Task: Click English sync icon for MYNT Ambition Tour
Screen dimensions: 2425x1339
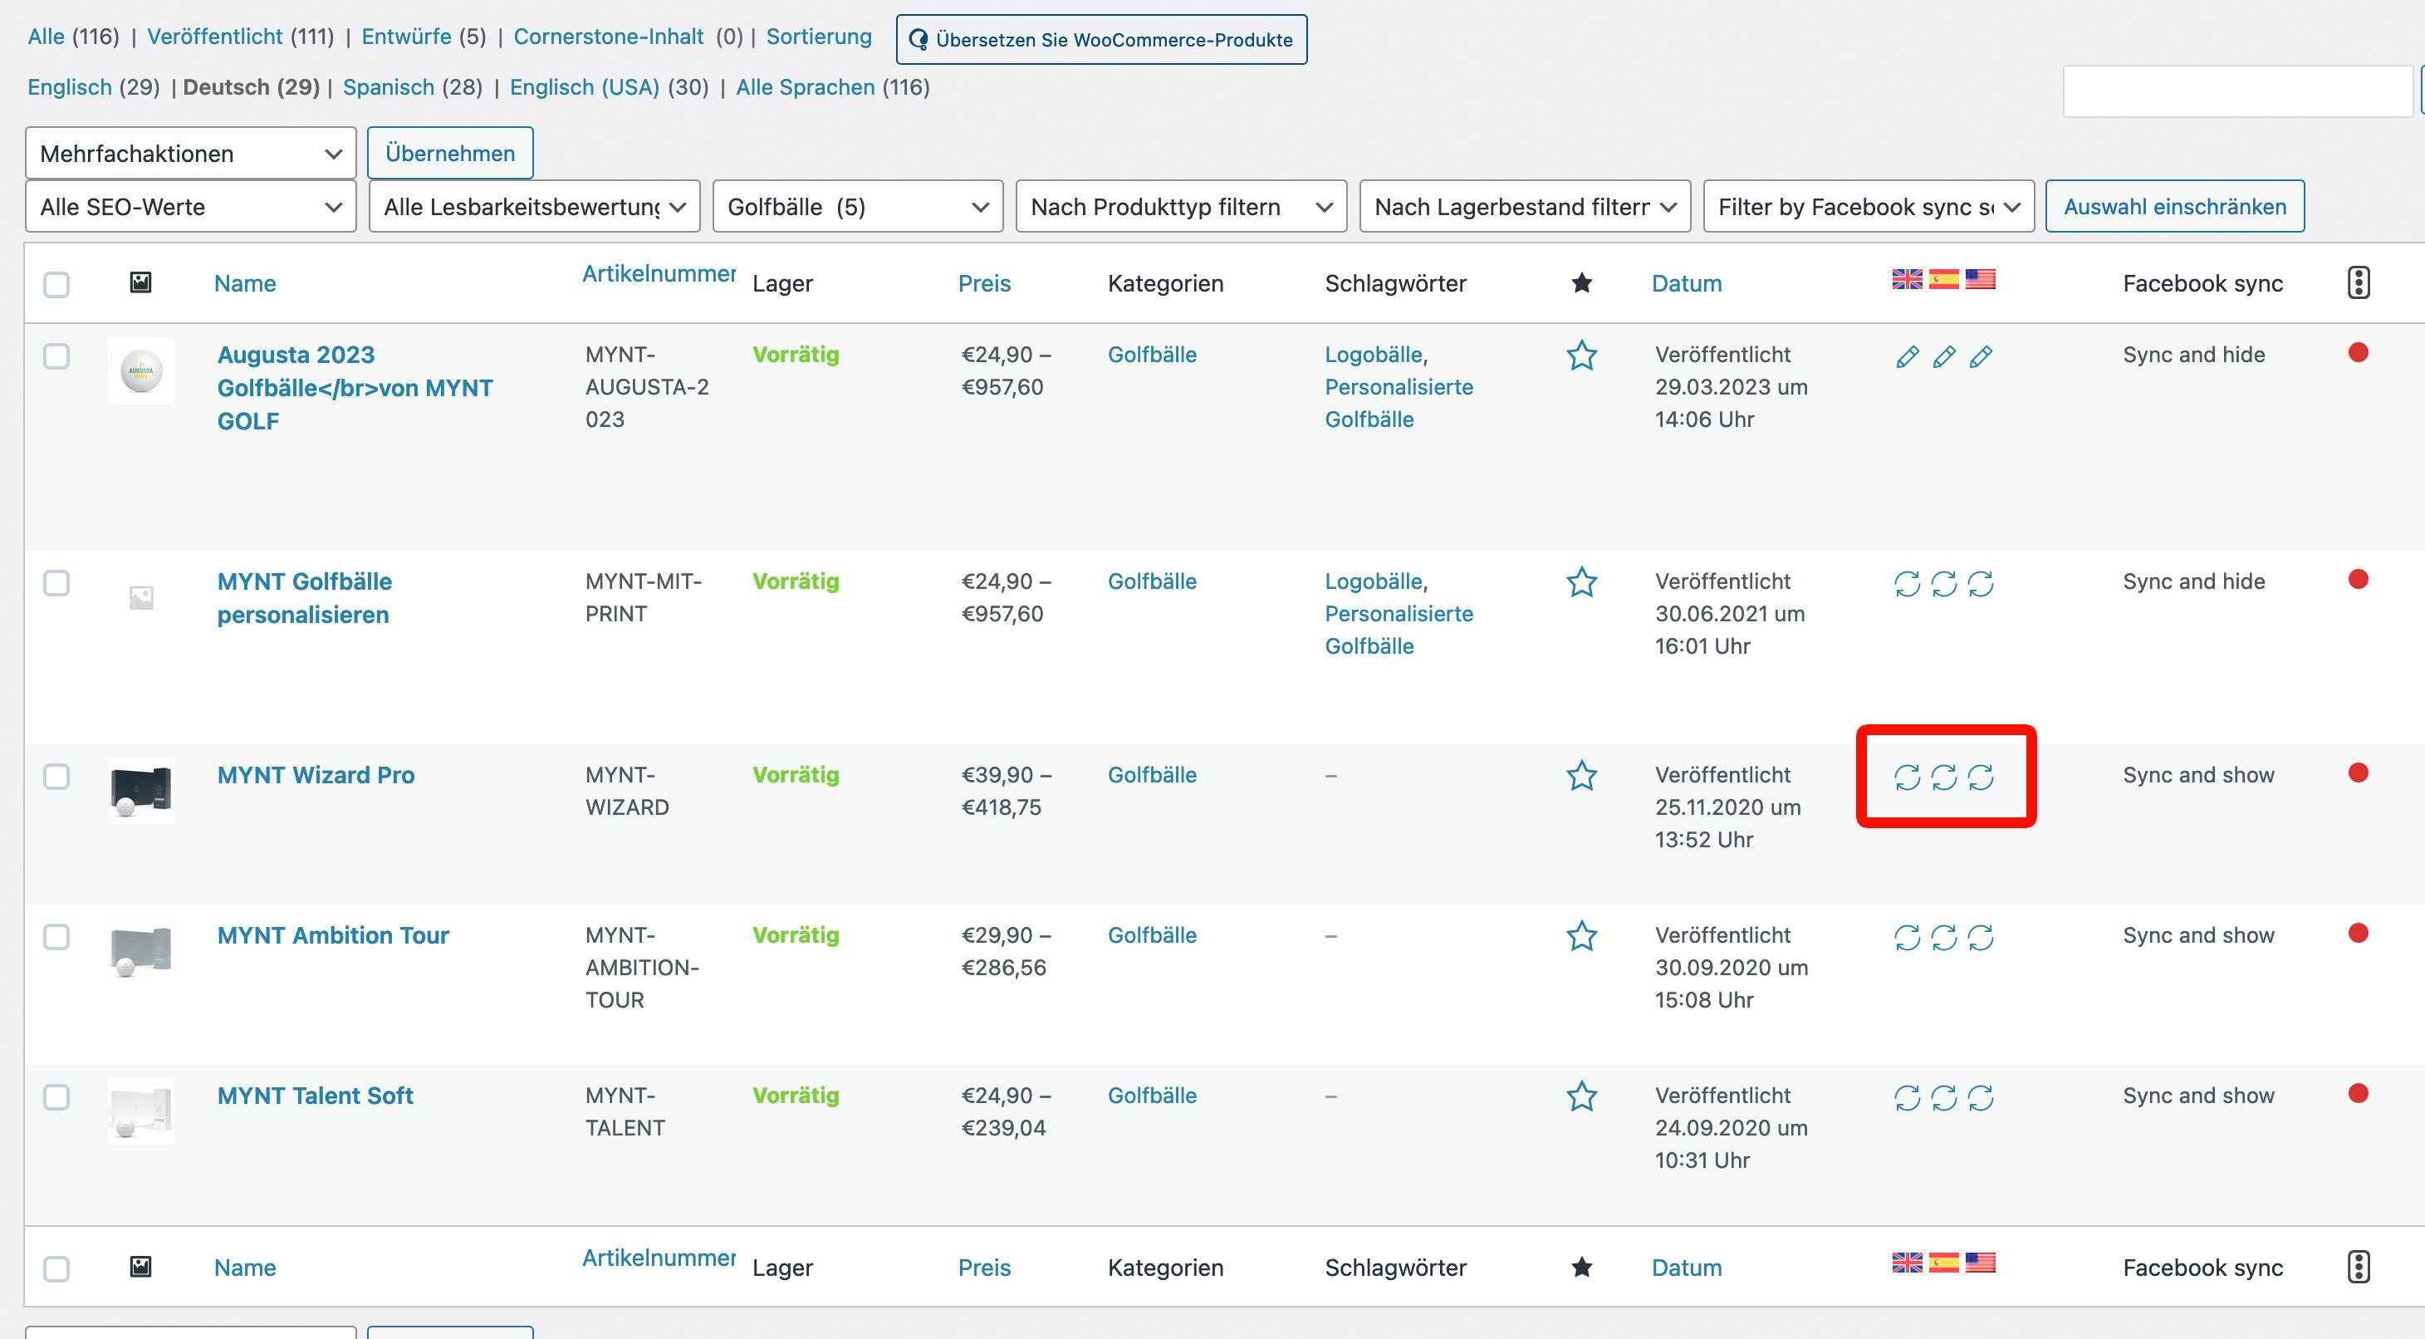Action: click(1908, 937)
